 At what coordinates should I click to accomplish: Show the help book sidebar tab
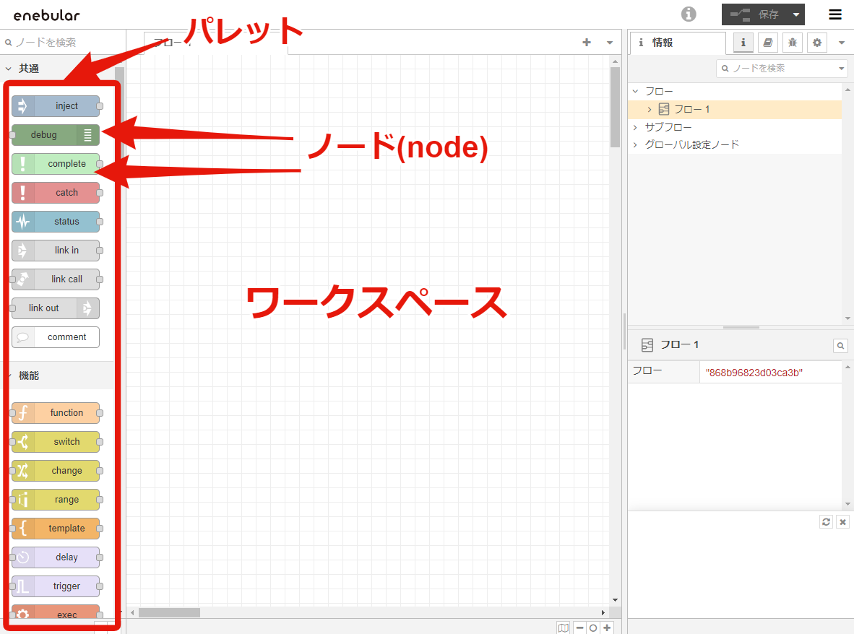click(767, 43)
